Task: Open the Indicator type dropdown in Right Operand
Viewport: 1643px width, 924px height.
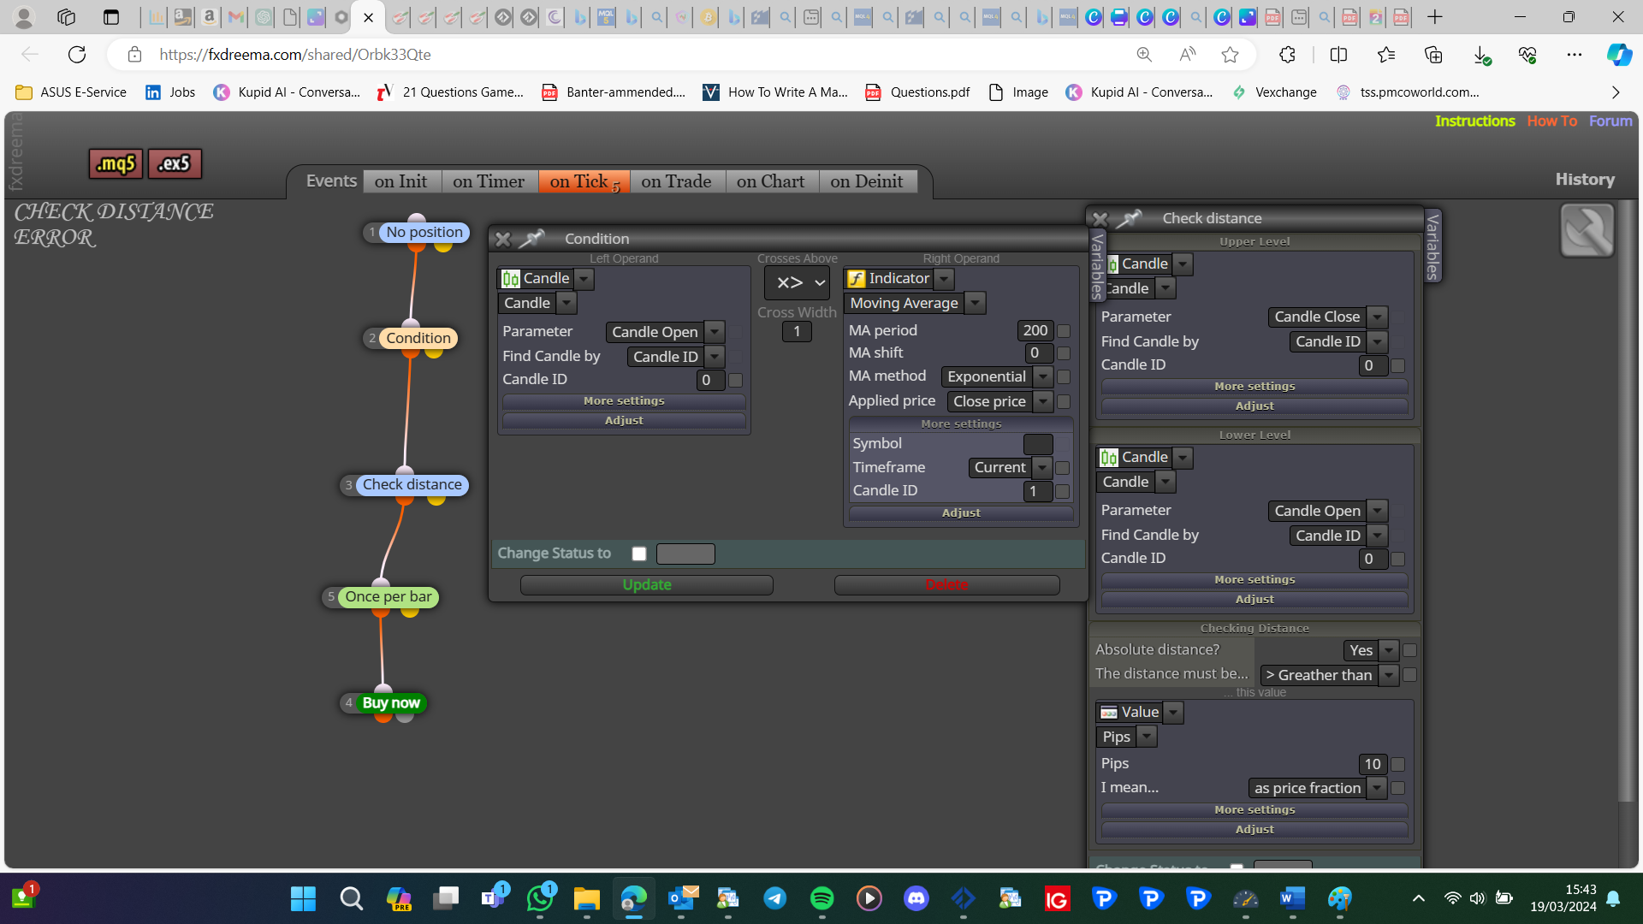Action: 944,279
